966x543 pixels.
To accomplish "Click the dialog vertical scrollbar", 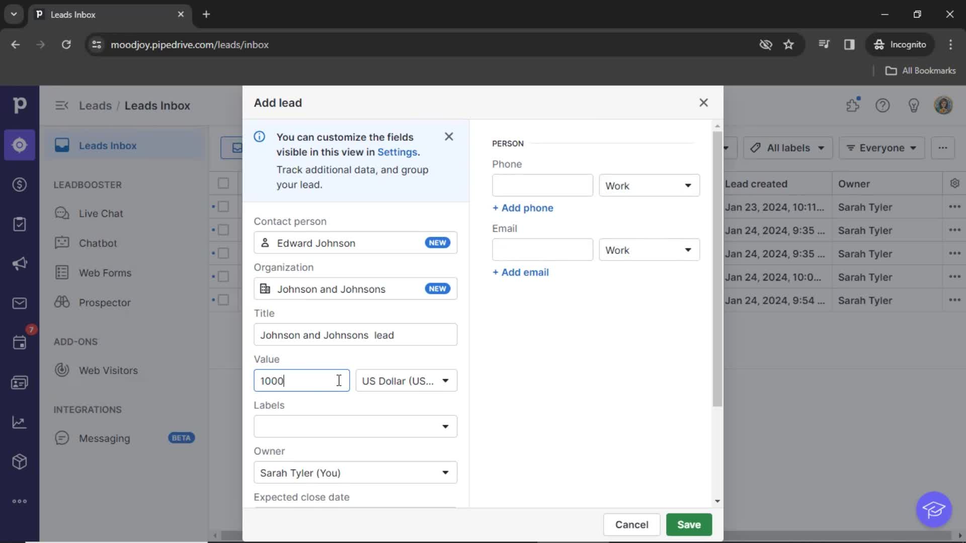I will point(717,269).
